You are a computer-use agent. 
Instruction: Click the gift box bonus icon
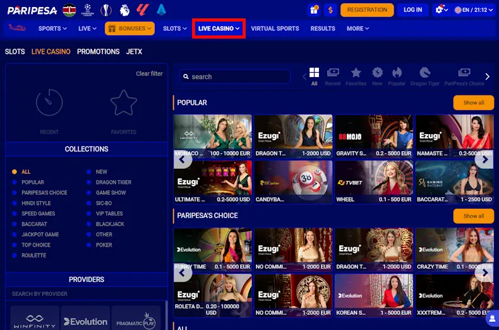click(314, 10)
